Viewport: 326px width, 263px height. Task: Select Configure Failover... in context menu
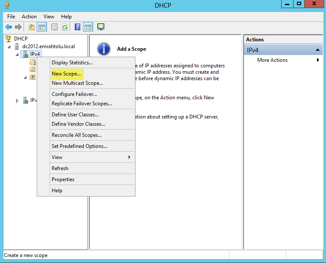coord(92,94)
